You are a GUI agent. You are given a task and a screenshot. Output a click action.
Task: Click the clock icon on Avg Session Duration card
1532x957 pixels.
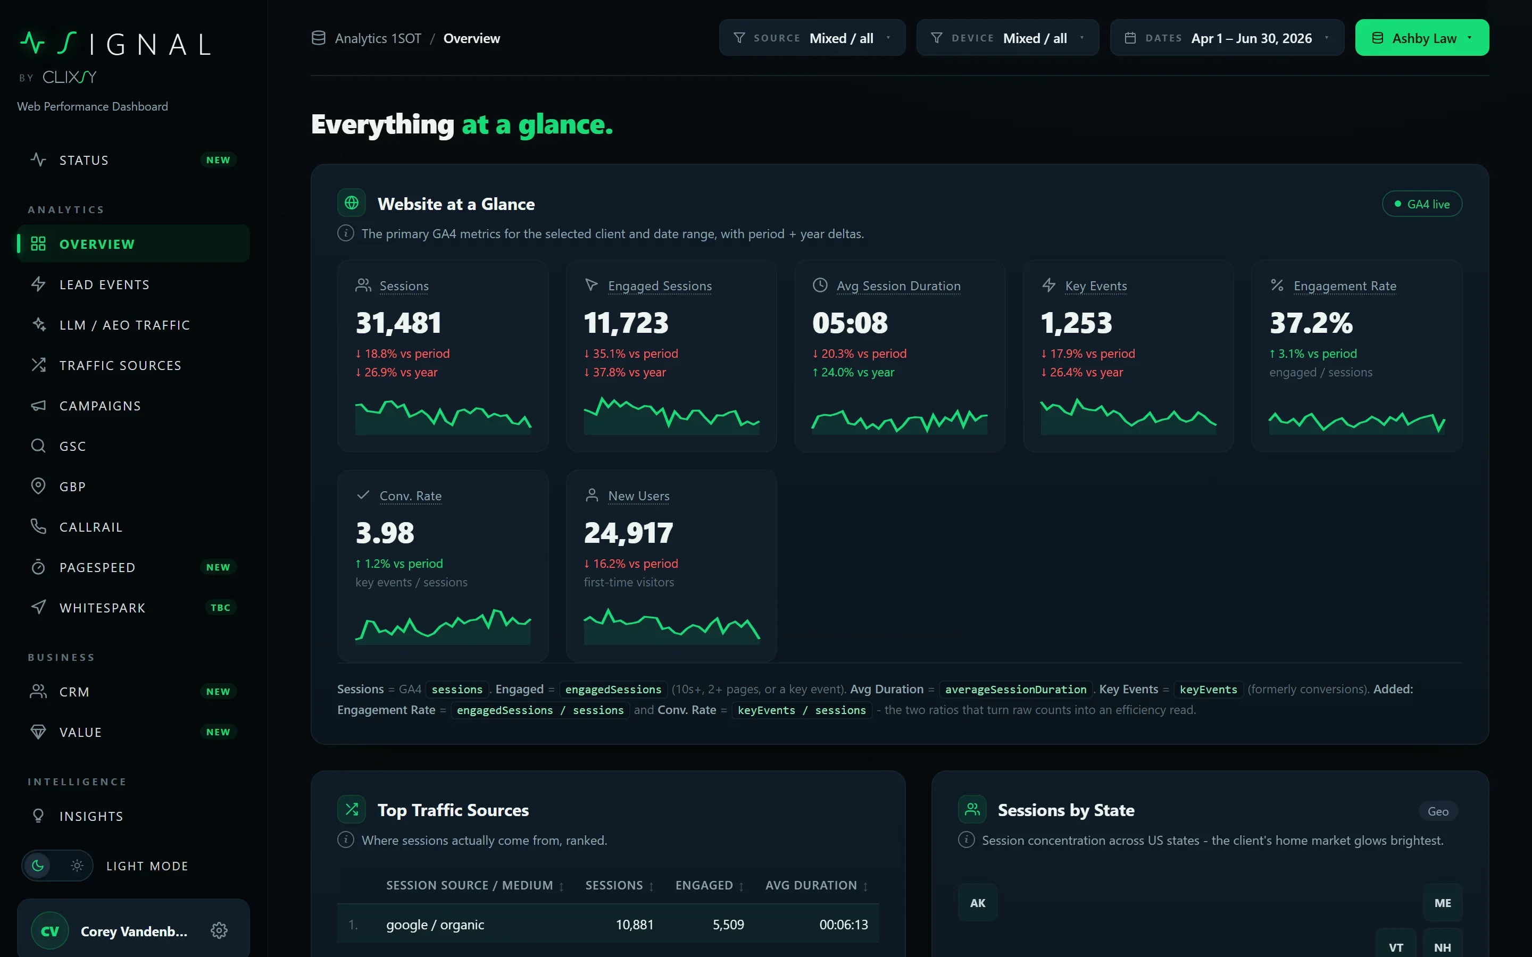[x=820, y=286]
